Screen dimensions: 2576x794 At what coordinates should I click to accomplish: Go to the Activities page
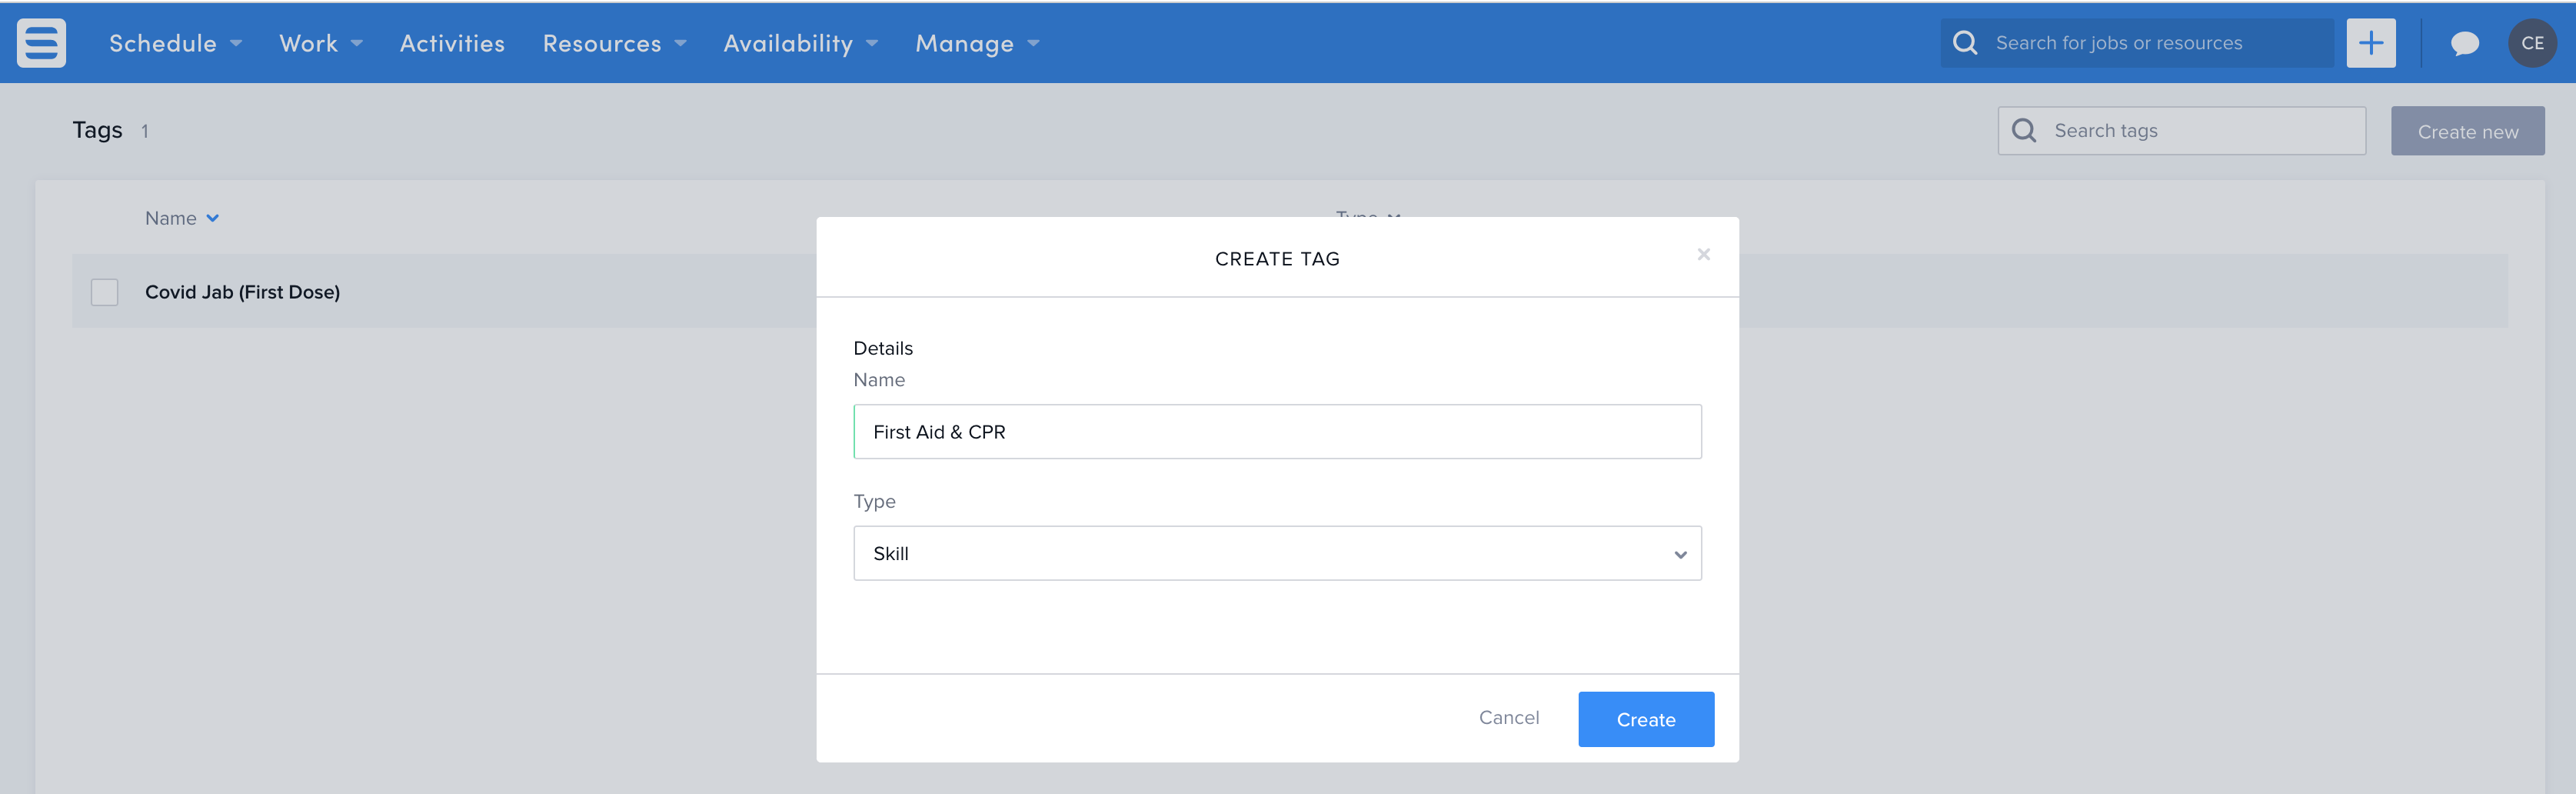pos(452,43)
